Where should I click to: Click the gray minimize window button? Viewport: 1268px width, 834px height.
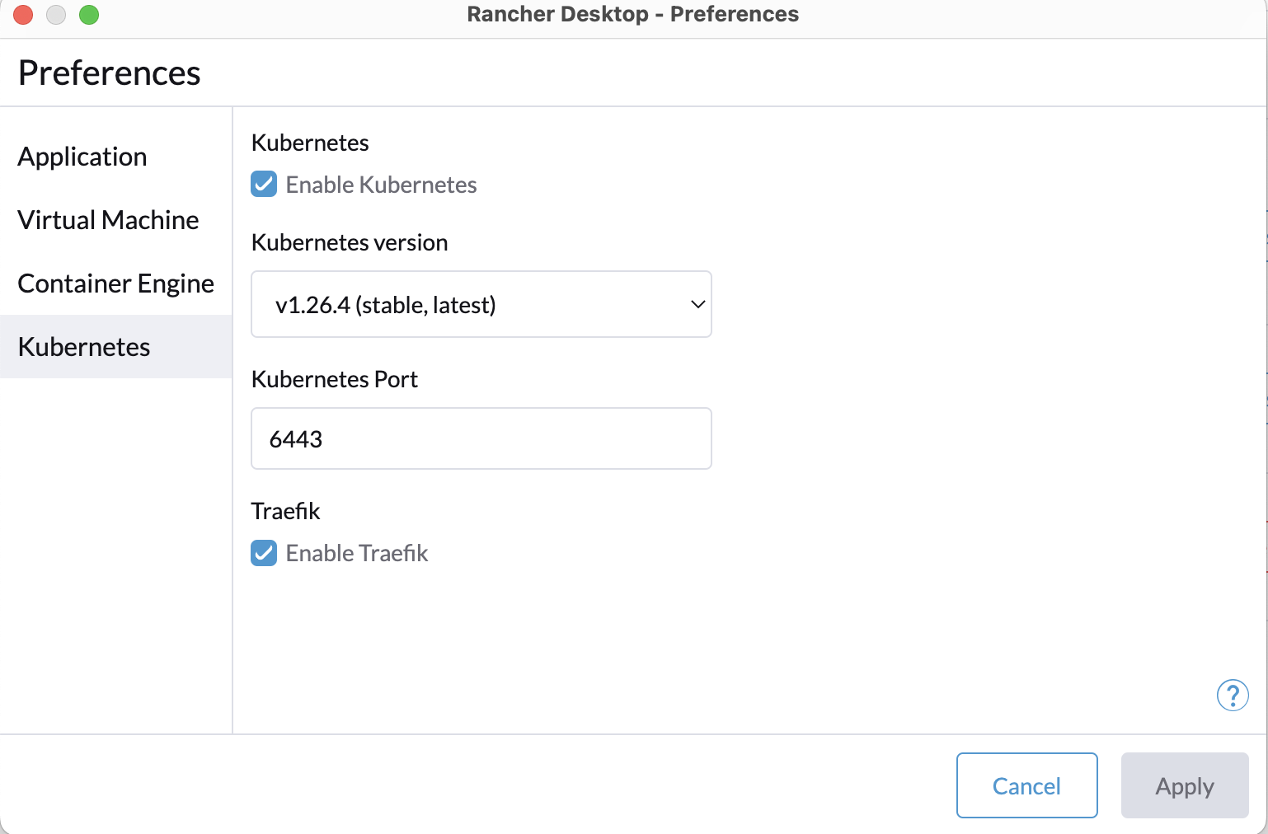56,15
